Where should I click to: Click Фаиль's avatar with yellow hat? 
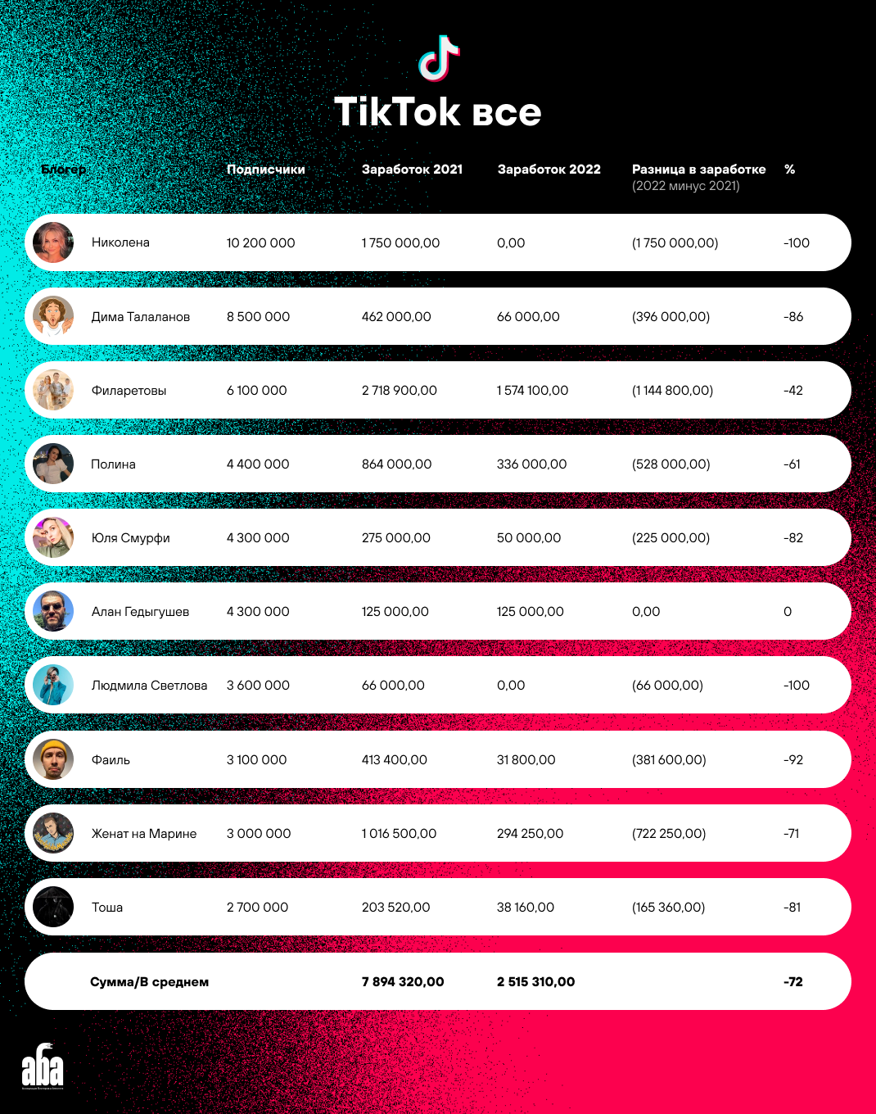(x=53, y=759)
